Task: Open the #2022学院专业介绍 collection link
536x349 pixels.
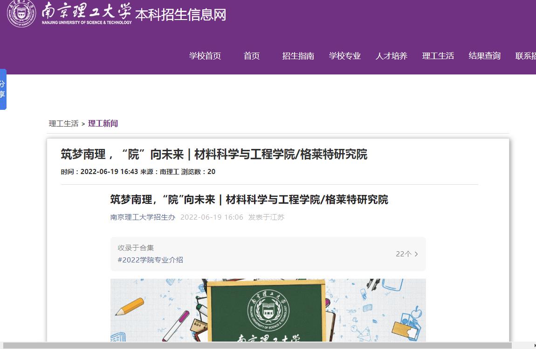Action: click(151, 260)
